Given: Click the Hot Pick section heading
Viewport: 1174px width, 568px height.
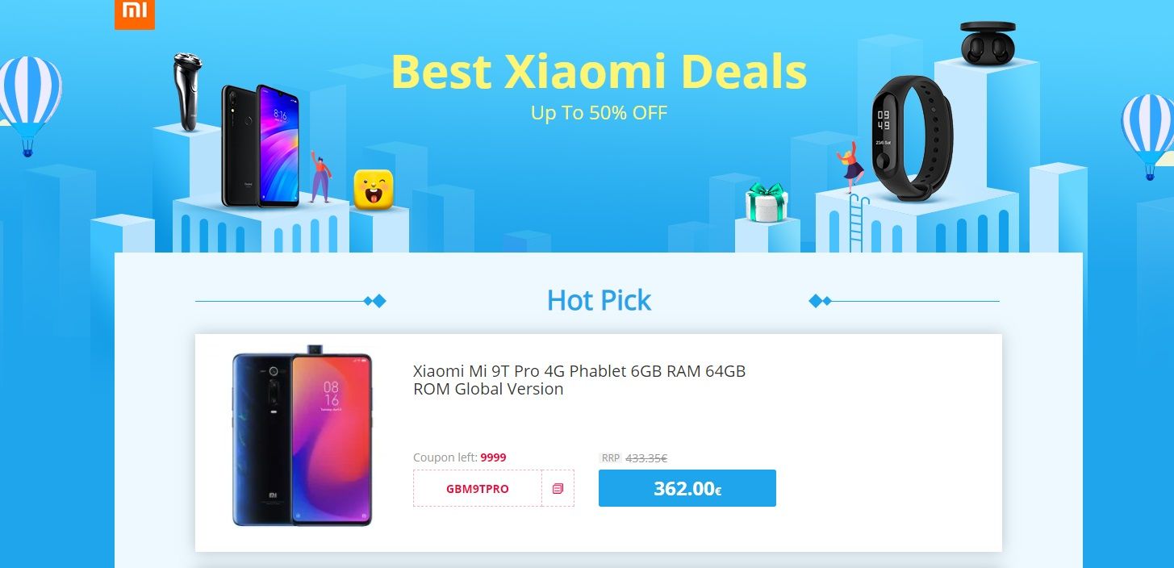Looking at the screenshot, I should tap(599, 300).
